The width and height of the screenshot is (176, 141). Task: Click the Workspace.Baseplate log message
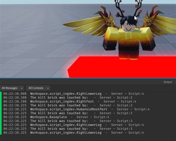[x=49, y=117]
